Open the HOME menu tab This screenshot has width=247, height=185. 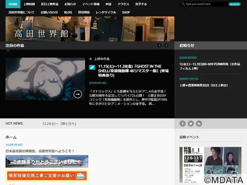(13, 4)
